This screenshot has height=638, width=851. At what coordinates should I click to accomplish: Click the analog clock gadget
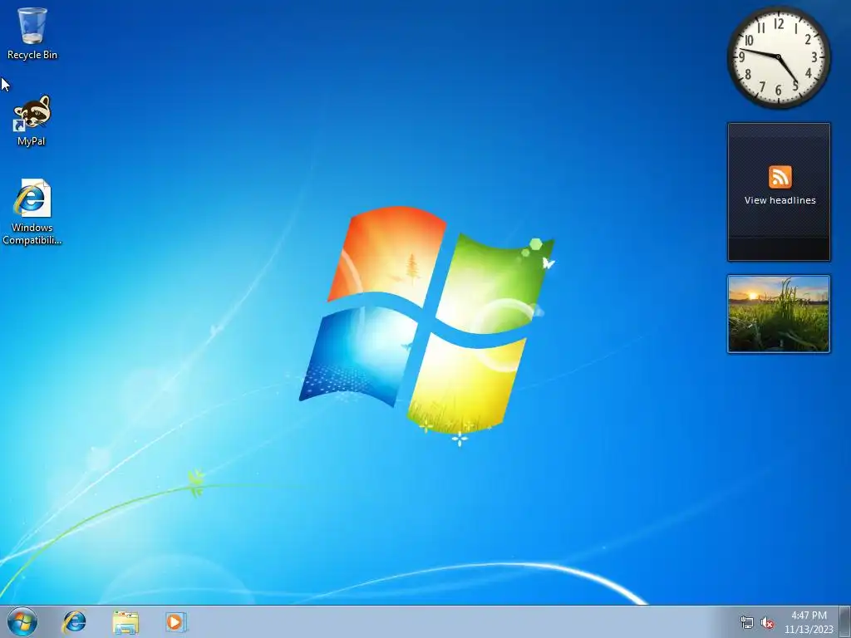[x=778, y=57]
